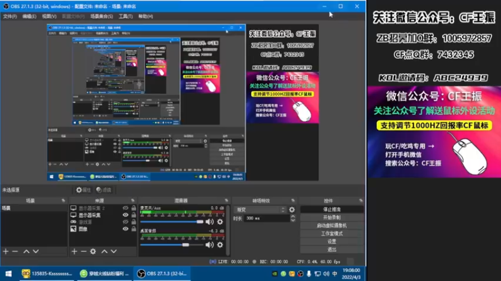Open the 桌面音频 audio settings gear
This screenshot has width=501, height=281.
pos(220,245)
